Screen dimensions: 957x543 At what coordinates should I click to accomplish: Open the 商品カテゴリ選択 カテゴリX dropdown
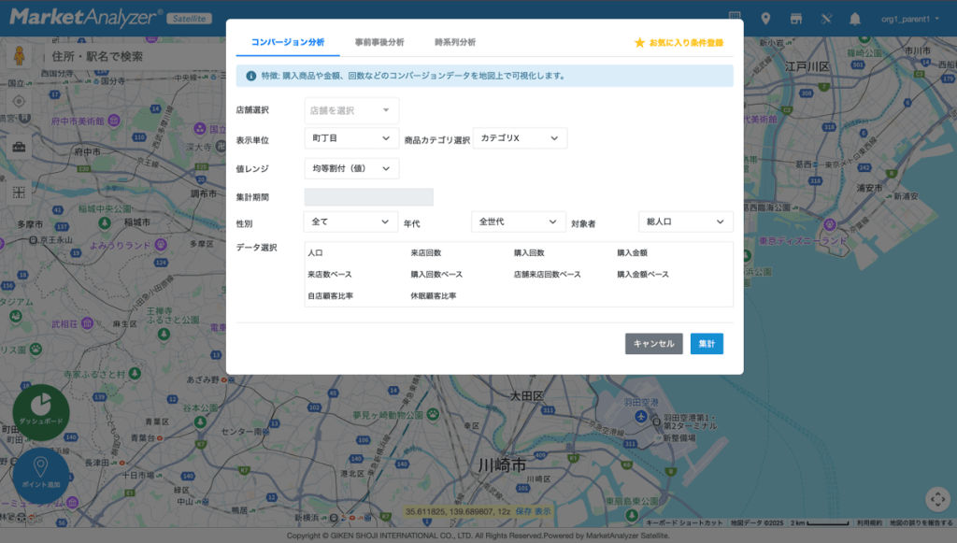point(520,138)
